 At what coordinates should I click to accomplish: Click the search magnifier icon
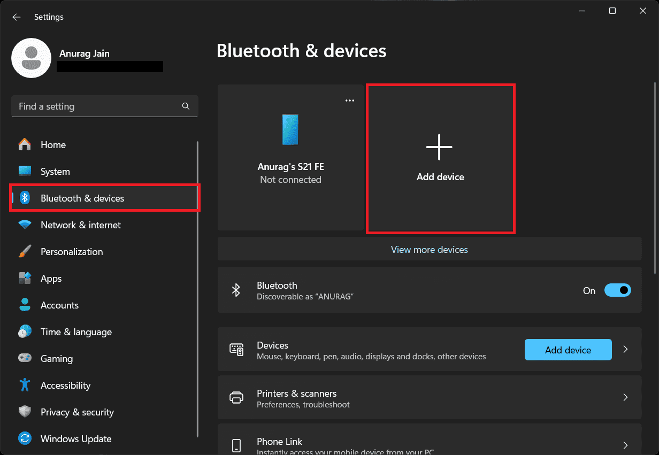186,106
